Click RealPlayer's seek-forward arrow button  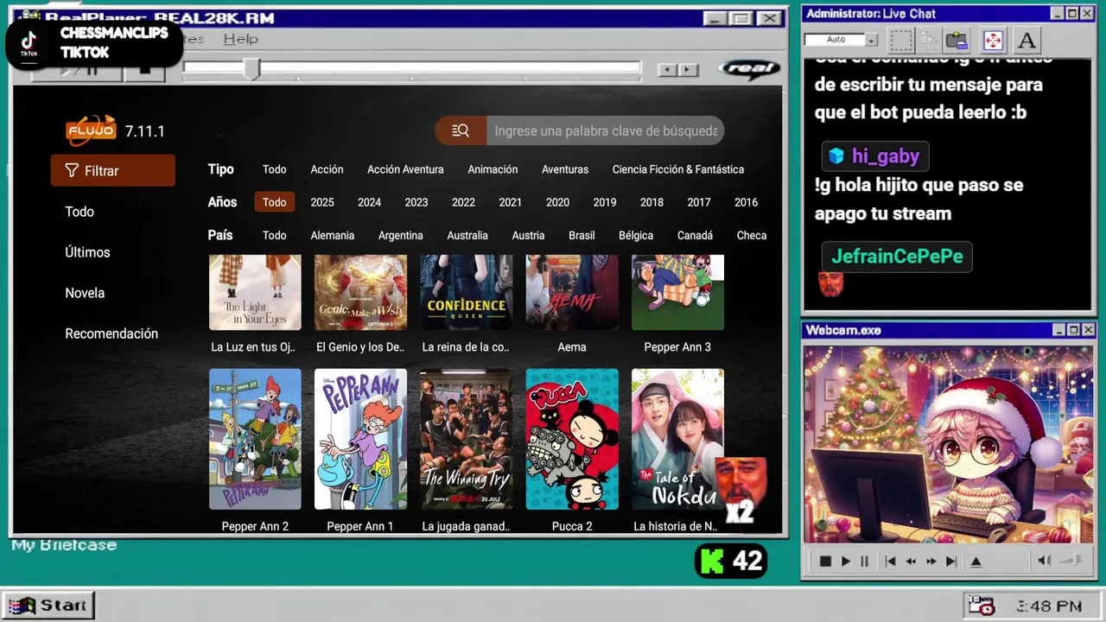[x=688, y=70]
